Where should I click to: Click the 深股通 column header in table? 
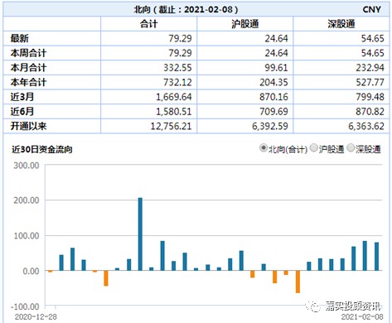pyautogui.click(x=341, y=24)
